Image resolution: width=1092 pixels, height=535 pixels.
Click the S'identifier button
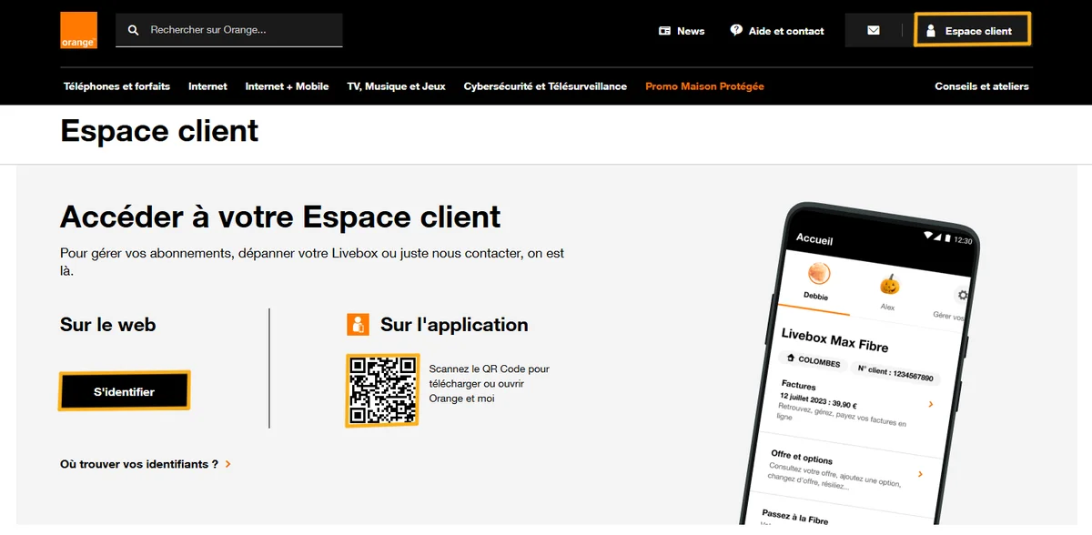point(125,391)
